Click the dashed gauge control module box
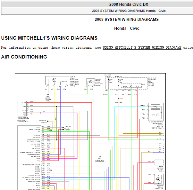The width and height of the screenshot is (193, 190). click(159, 162)
